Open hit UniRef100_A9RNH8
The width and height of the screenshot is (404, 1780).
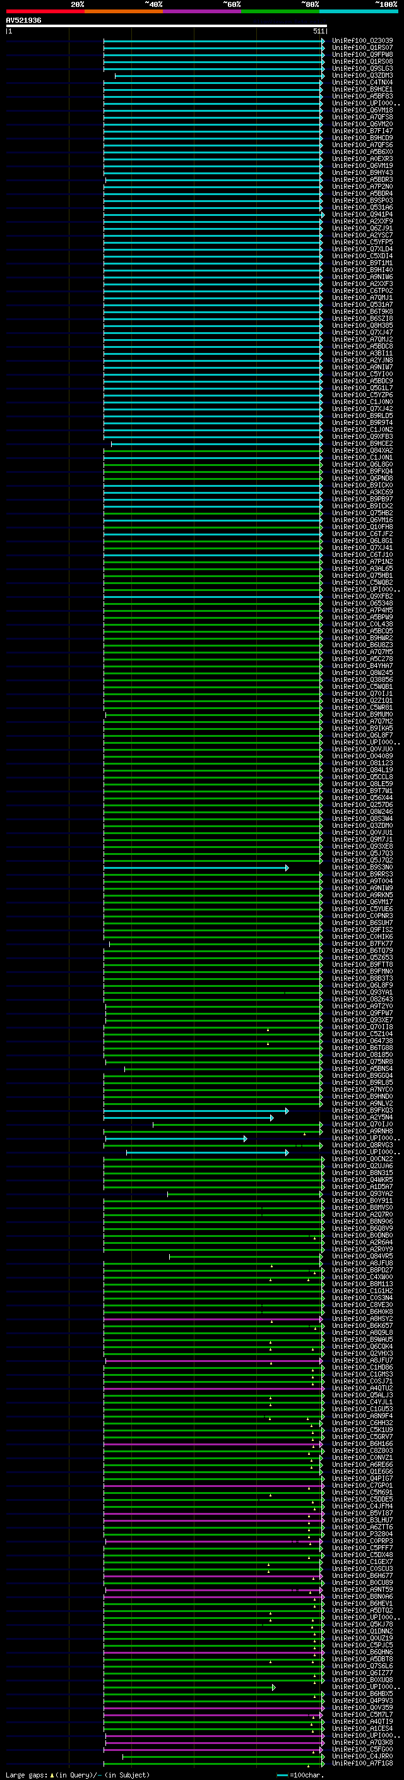362,1131
